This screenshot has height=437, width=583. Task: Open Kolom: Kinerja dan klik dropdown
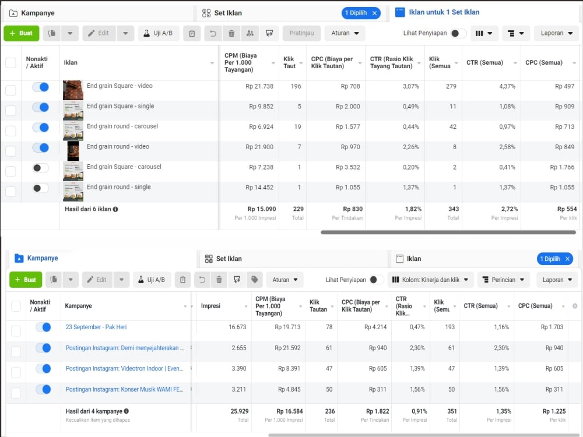tap(430, 280)
